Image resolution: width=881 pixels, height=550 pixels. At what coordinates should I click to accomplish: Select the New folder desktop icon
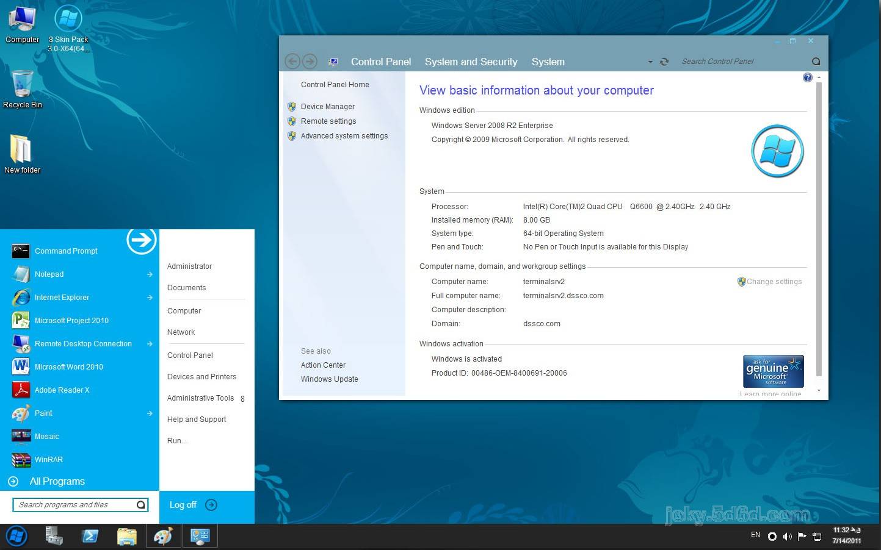pos(22,154)
